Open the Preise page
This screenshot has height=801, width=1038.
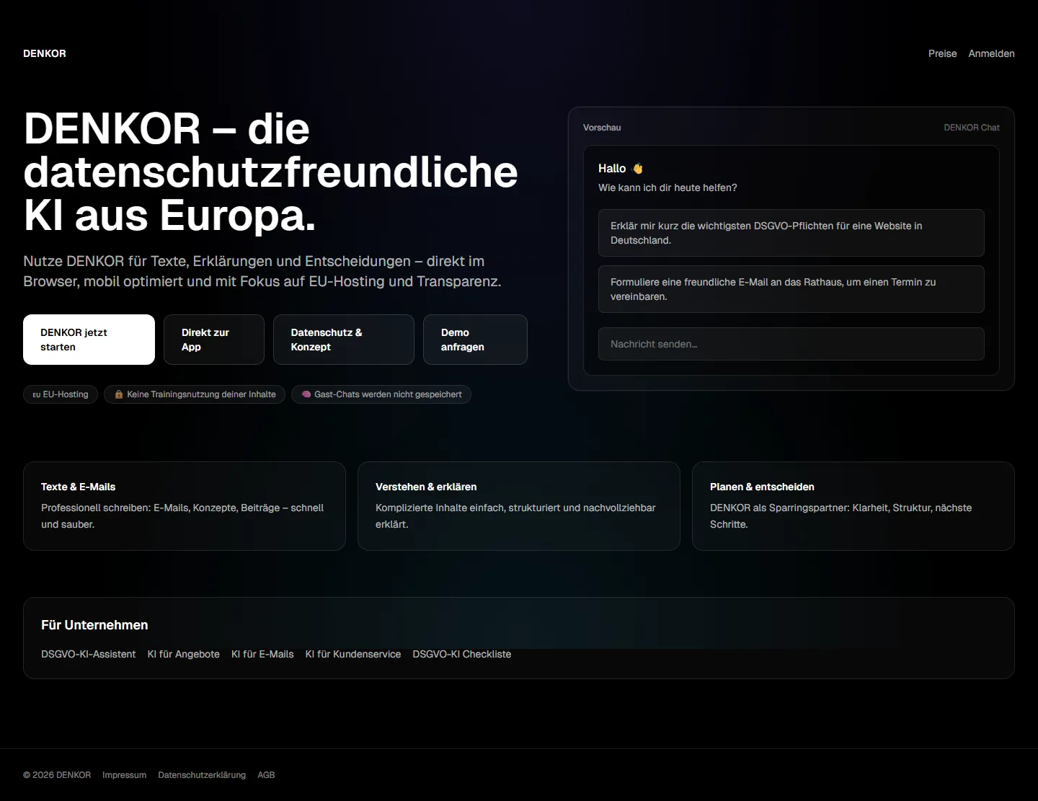943,53
